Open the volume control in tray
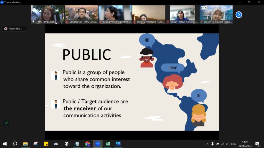The width and height of the screenshot is (264, 148). tap(227, 144)
